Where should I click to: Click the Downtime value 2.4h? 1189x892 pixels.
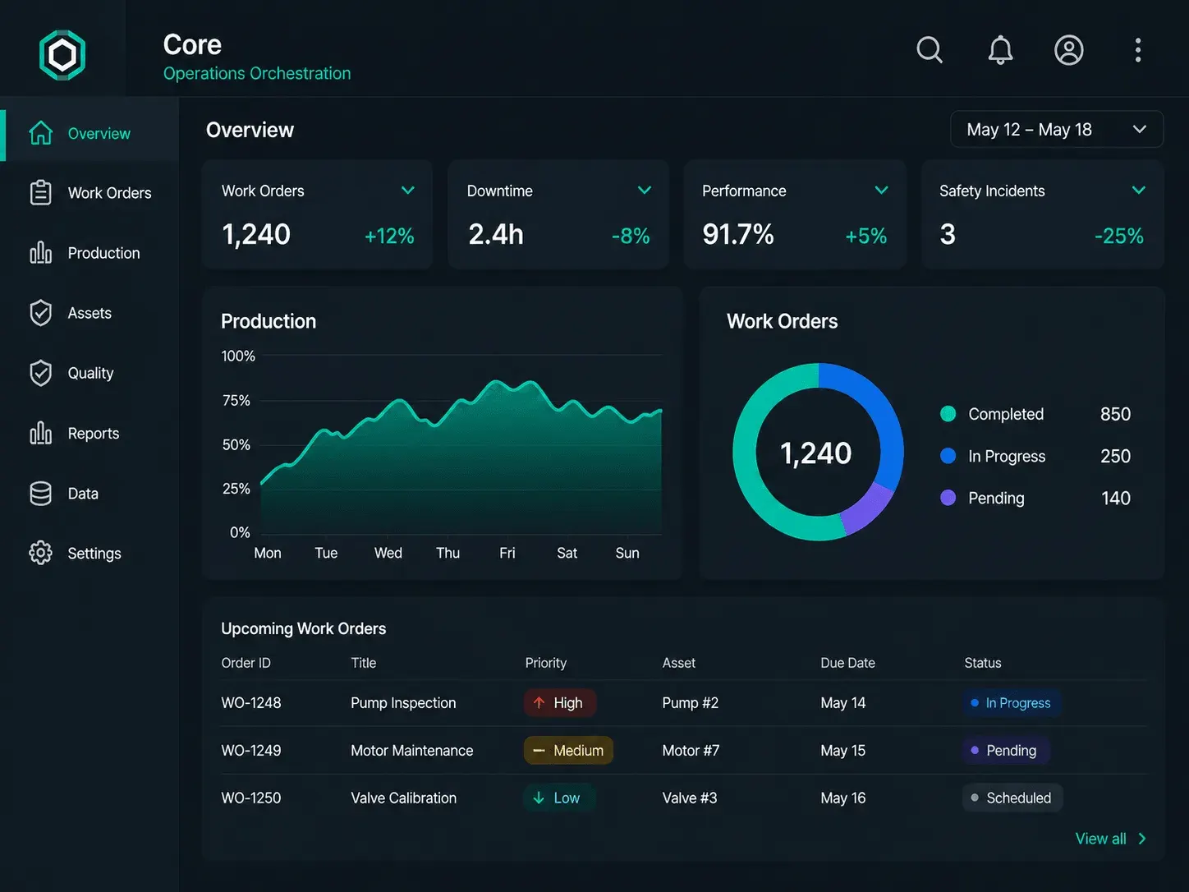(x=496, y=235)
